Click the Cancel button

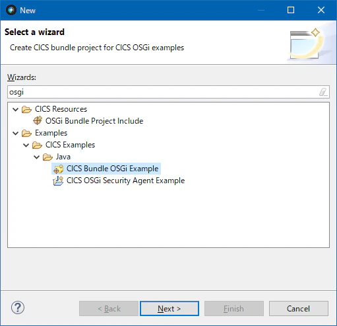tap(298, 308)
